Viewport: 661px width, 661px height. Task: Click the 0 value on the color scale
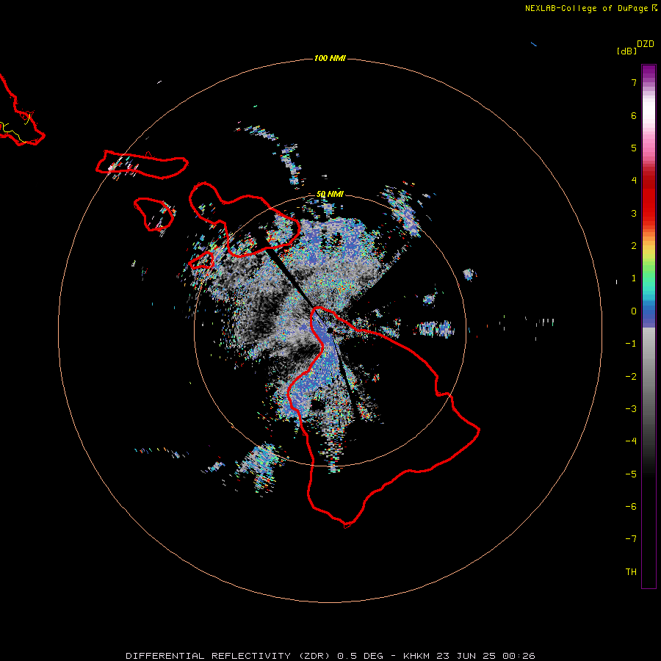[634, 311]
